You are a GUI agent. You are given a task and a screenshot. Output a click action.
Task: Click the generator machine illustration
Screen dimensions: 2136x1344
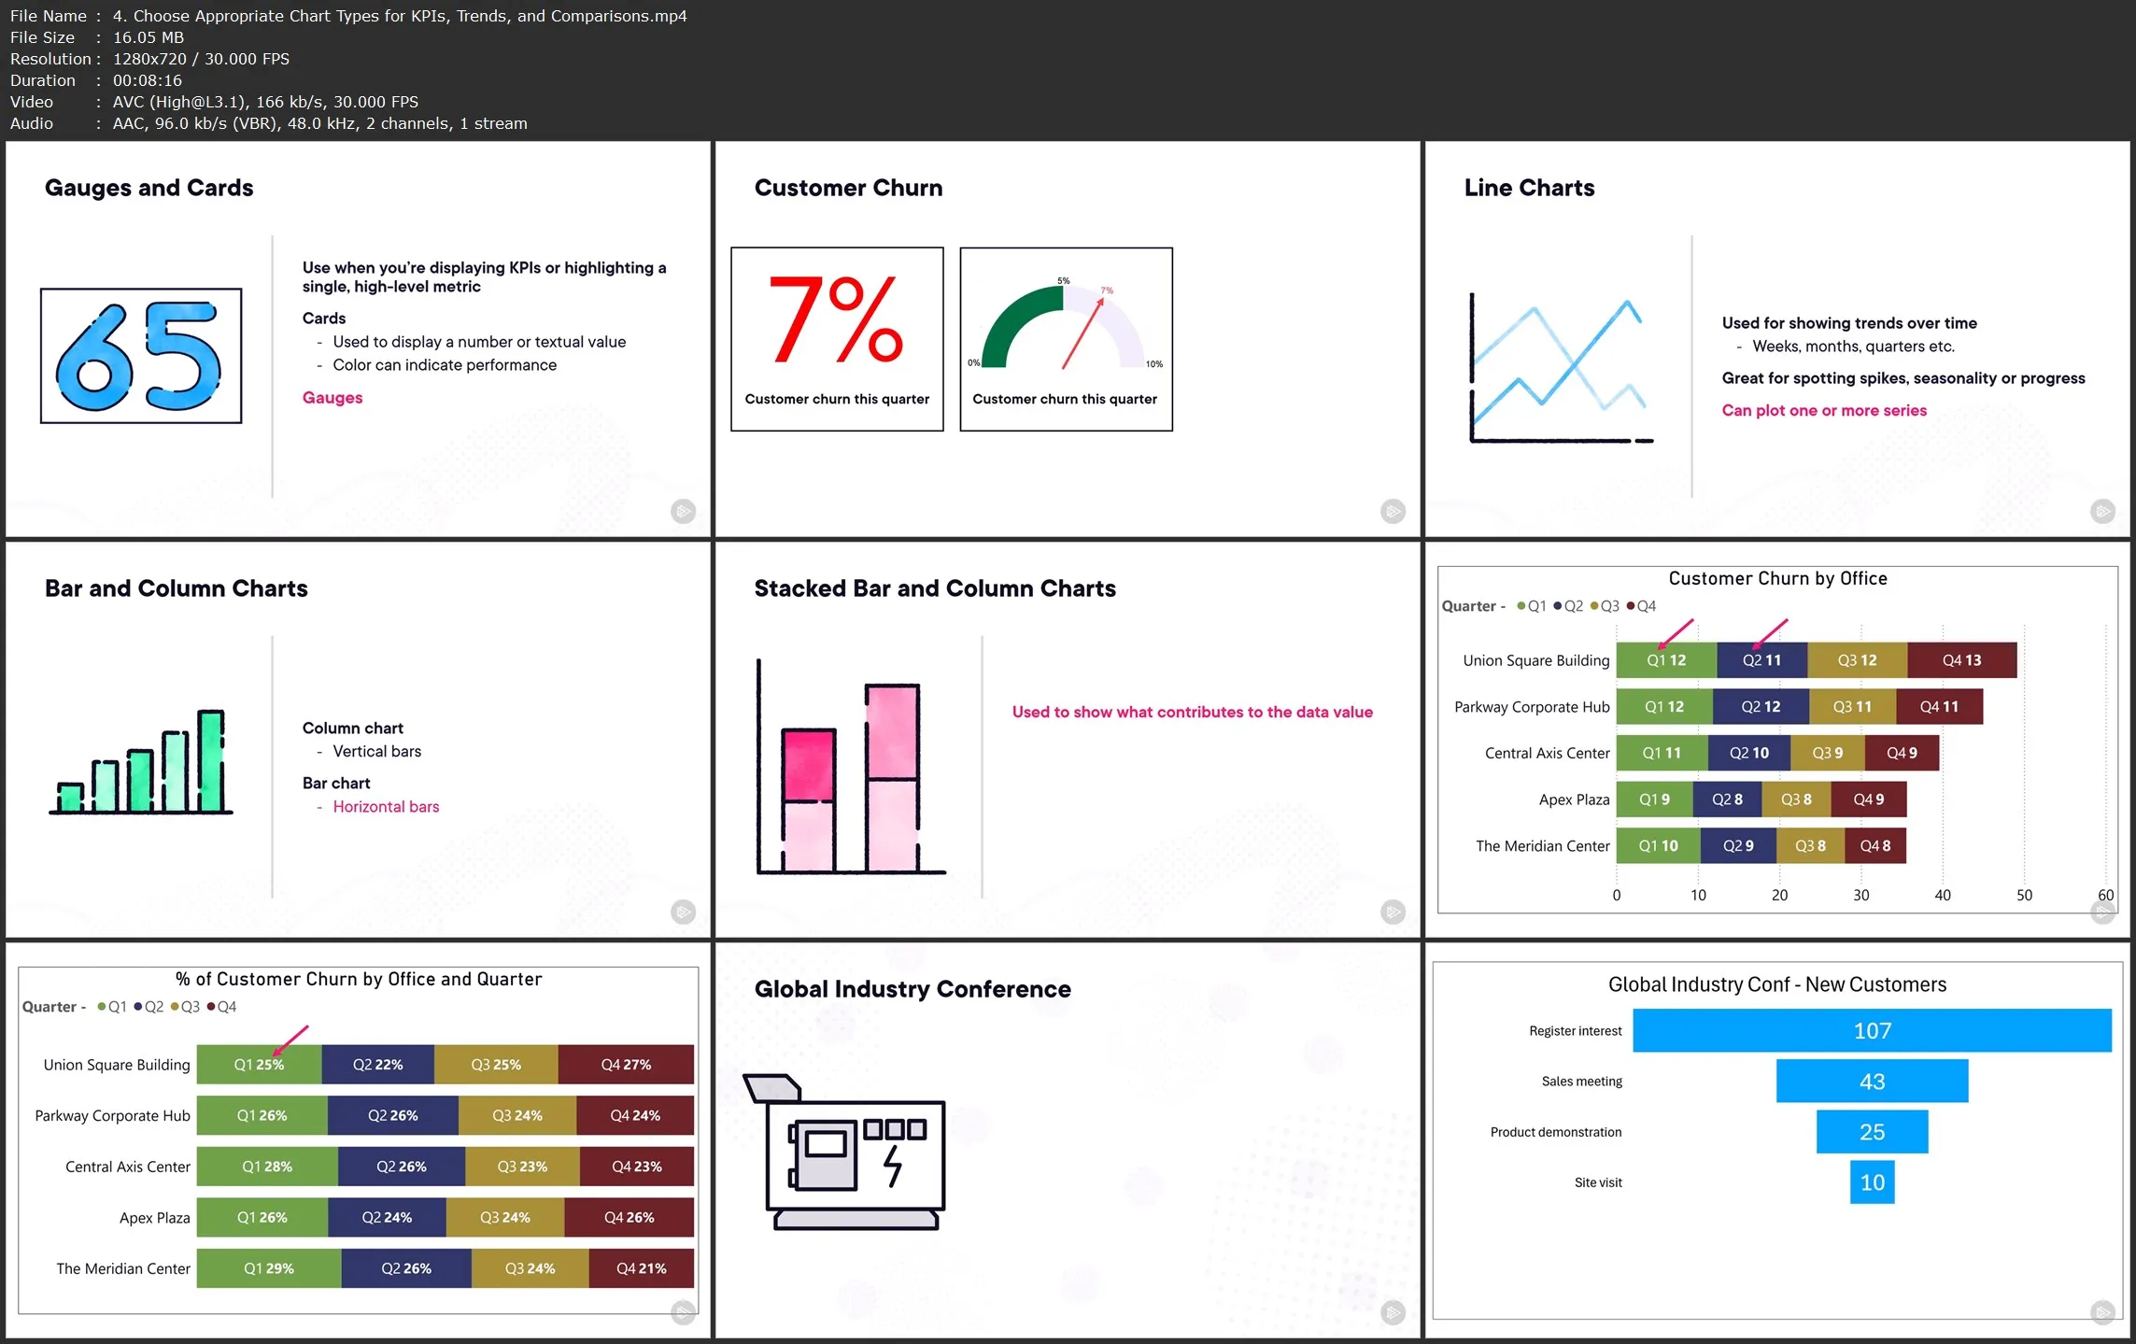click(x=846, y=1153)
